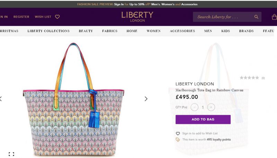Open the shopping bag icon
This screenshot has height=158, width=277.
[274, 17]
